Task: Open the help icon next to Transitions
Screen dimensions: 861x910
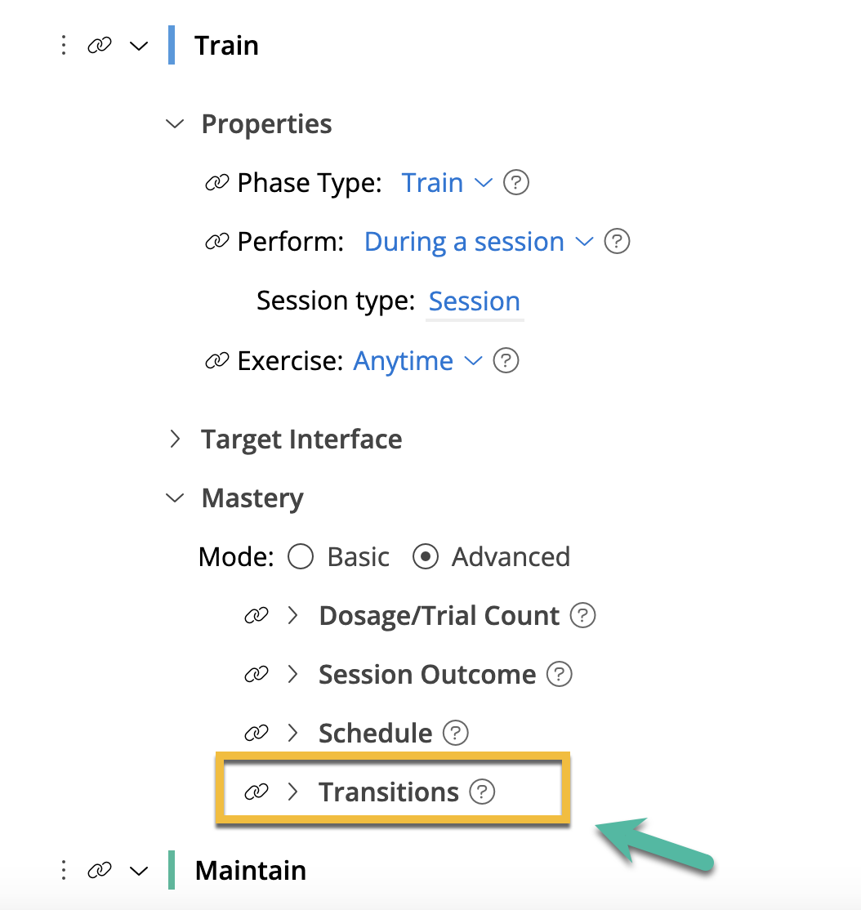Action: click(x=482, y=792)
